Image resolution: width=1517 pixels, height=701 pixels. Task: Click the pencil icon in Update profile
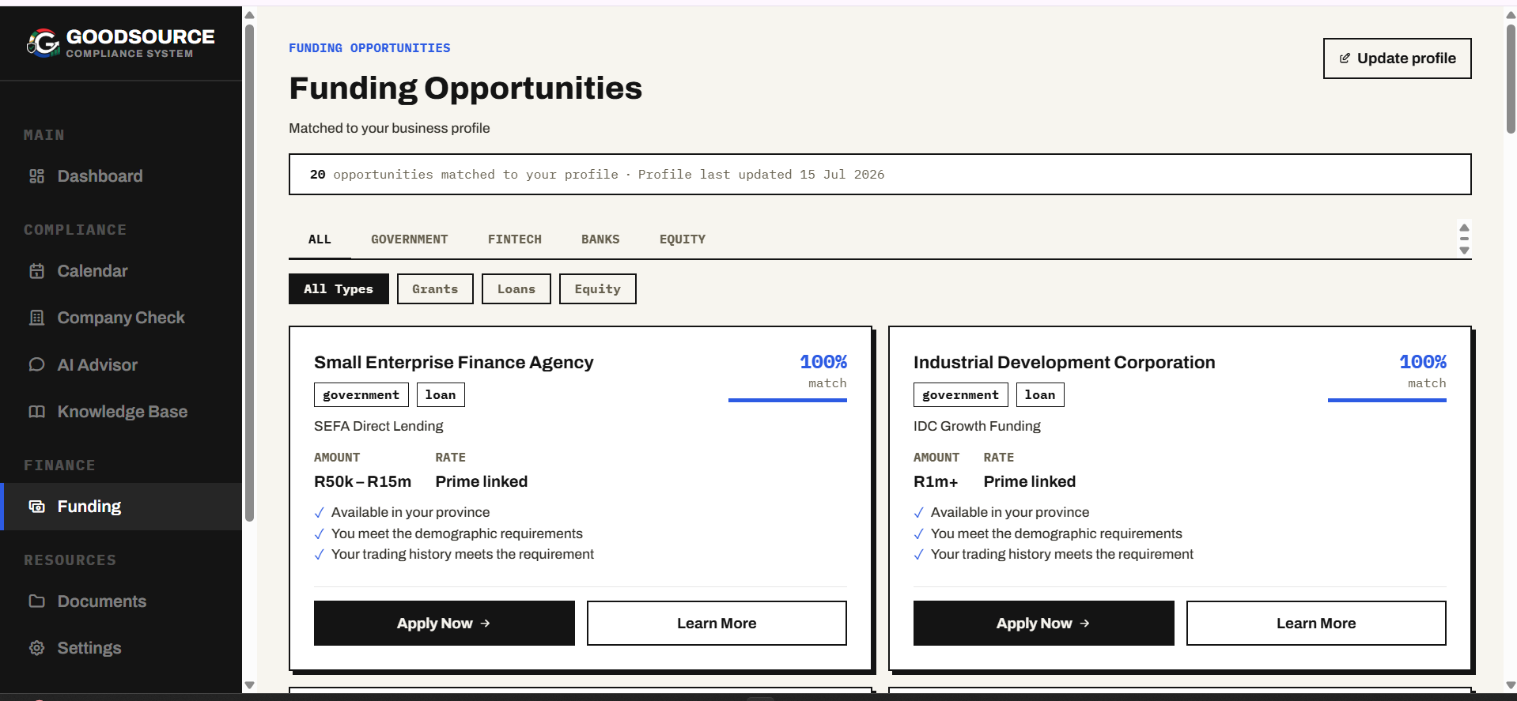click(1345, 58)
